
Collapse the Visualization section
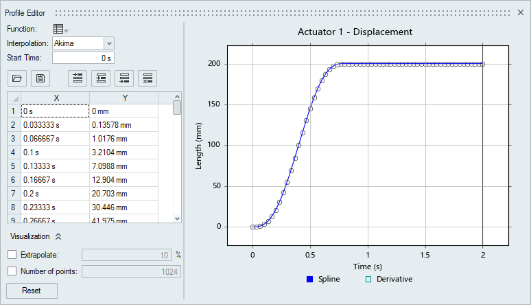click(x=58, y=236)
